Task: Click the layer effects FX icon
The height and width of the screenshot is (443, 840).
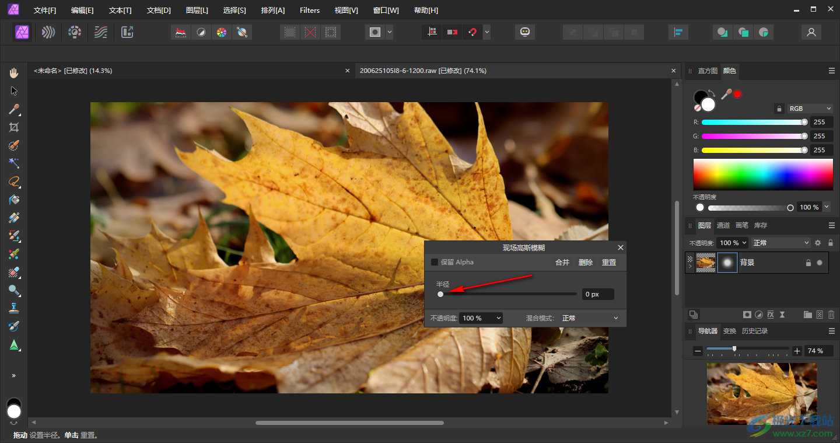Action: (x=770, y=315)
